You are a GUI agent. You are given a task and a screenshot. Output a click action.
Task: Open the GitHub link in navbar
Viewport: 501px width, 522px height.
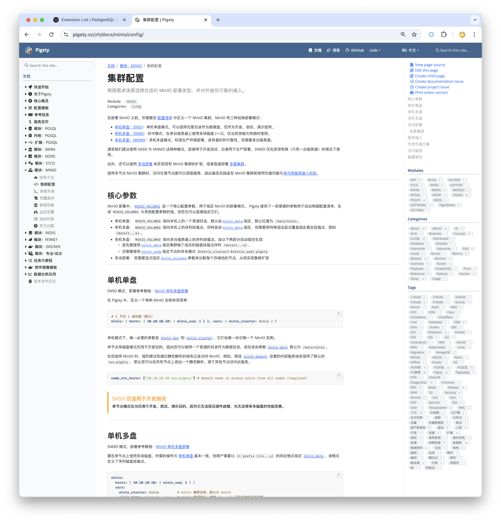pos(354,50)
